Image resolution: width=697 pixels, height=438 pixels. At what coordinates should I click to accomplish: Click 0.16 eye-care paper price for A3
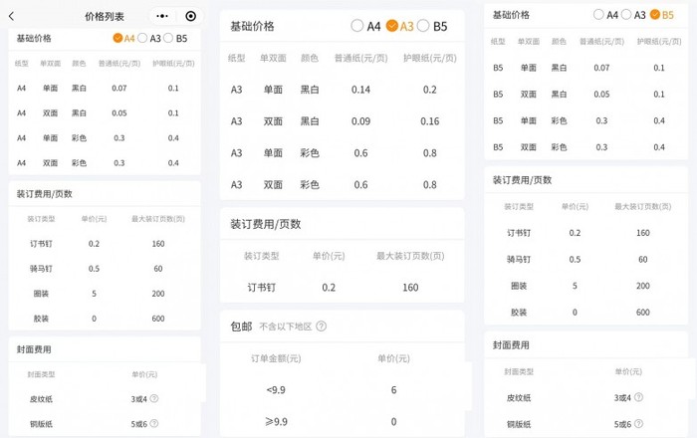pyautogui.click(x=430, y=121)
